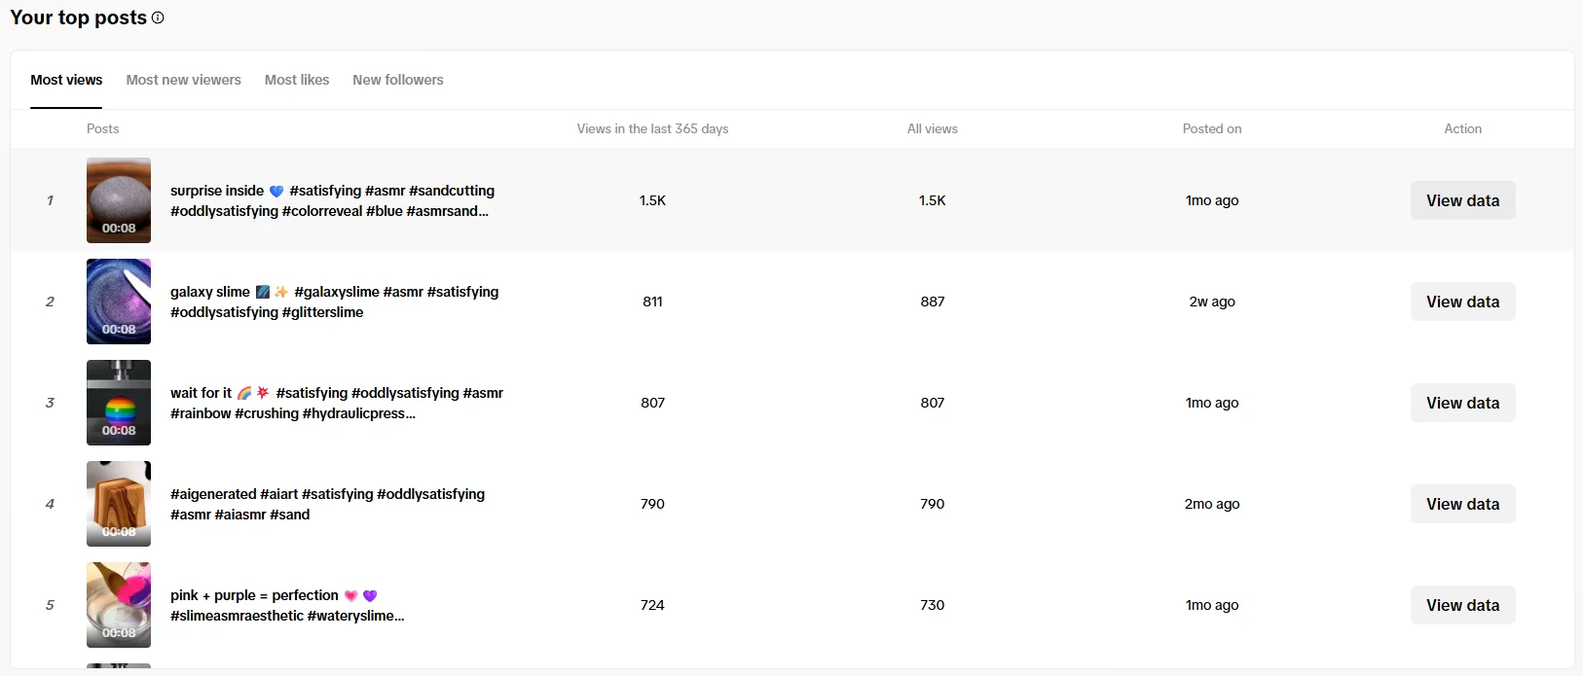Select the Most likes tab

click(x=297, y=80)
